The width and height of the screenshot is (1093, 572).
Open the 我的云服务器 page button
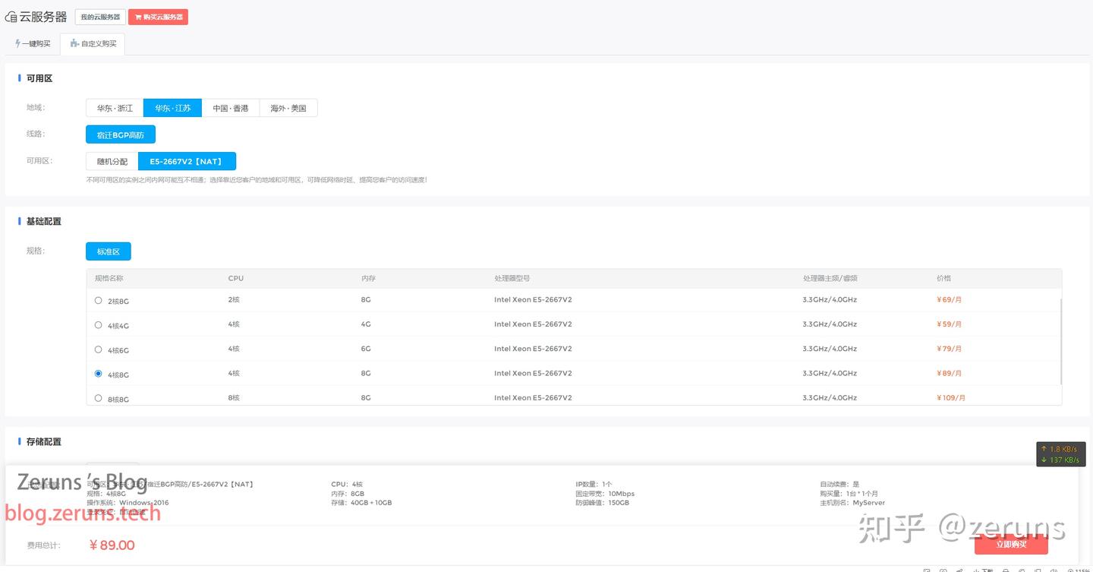(x=100, y=17)
